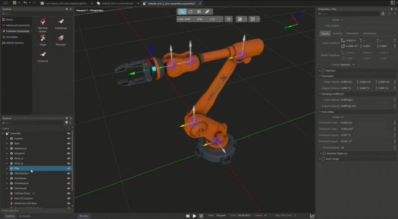Image resolution: width=398 pixels, height=219 pixels.
Task: Open the camera view dropdown arrow
Action: [x=246, y=19]
